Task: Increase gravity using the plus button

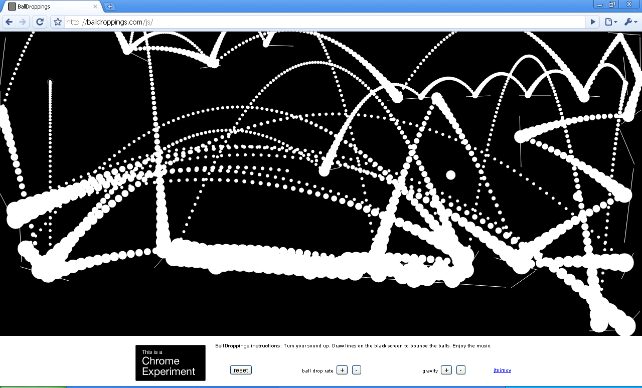Action: pyautogui.click(x=446, y=370)
